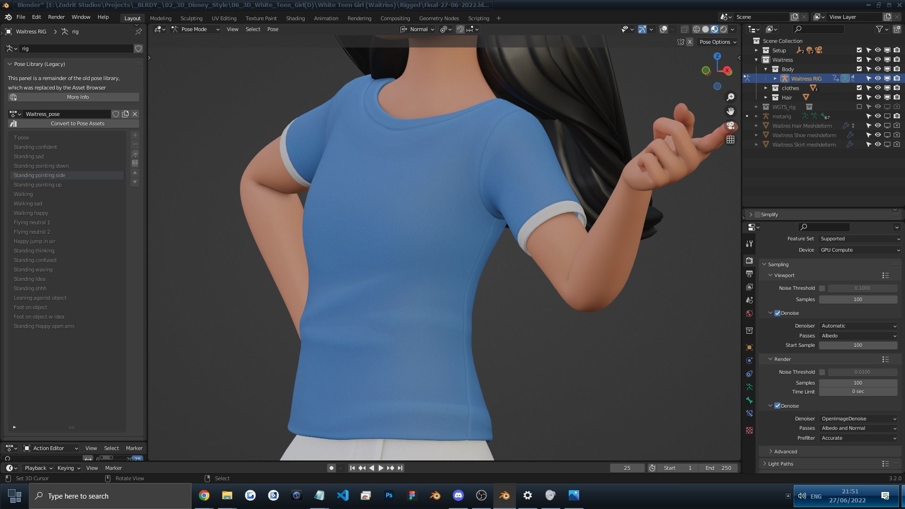The image size is (905, 509).
Task: Open the Pose menu in the viewport header
Action: tap(273, 29)
